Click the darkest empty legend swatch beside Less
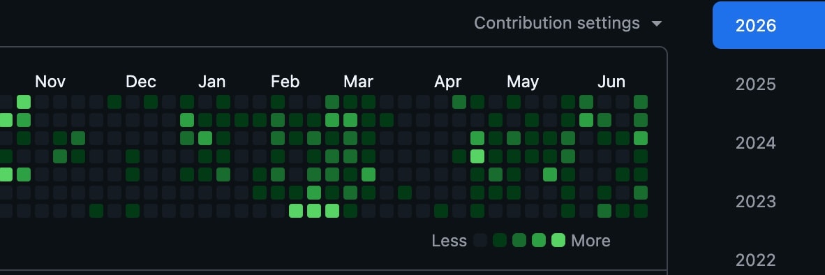 click(480, 240)
